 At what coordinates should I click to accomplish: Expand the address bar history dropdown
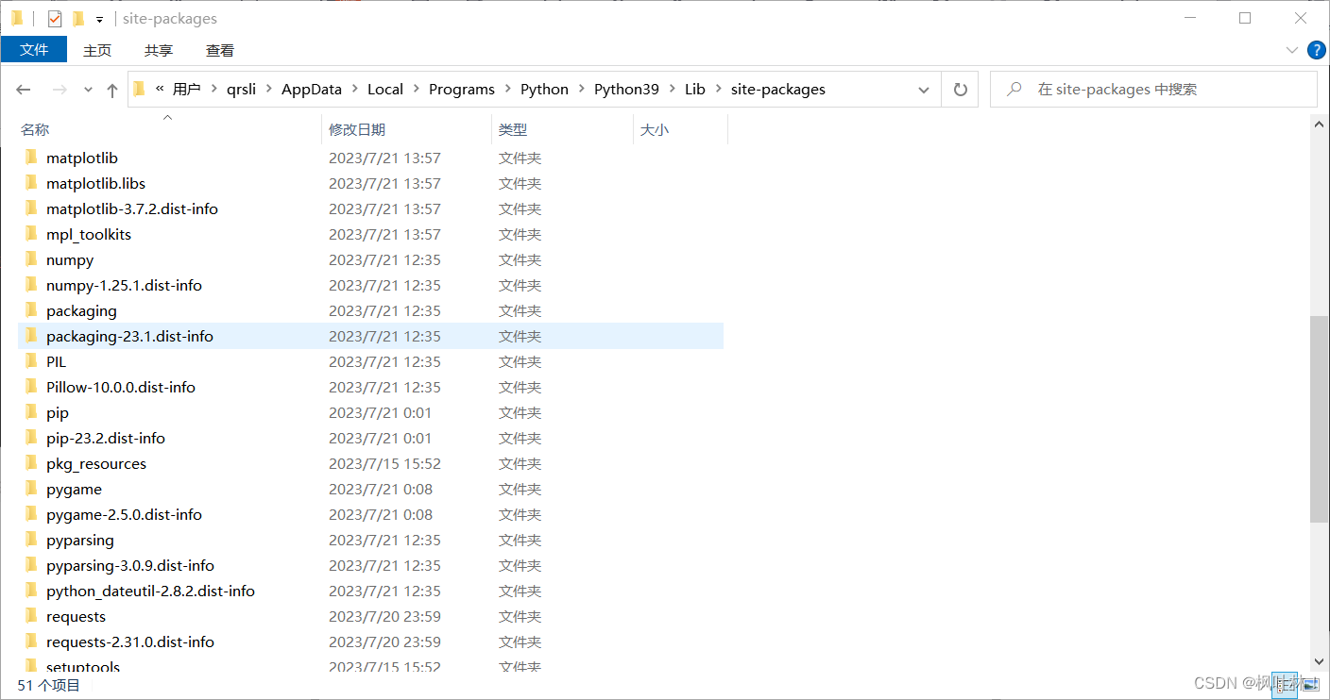(x=924, y=90)
